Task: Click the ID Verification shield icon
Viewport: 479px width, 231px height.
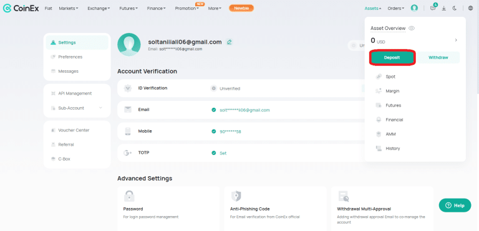Action: tap(128, 88)
